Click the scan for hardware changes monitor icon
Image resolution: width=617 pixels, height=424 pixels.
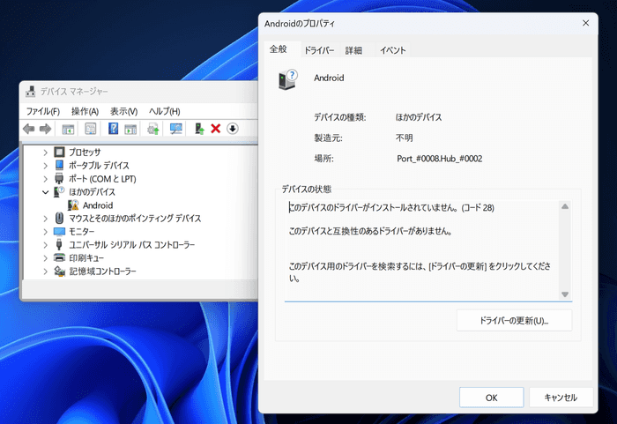click(176, 129)
